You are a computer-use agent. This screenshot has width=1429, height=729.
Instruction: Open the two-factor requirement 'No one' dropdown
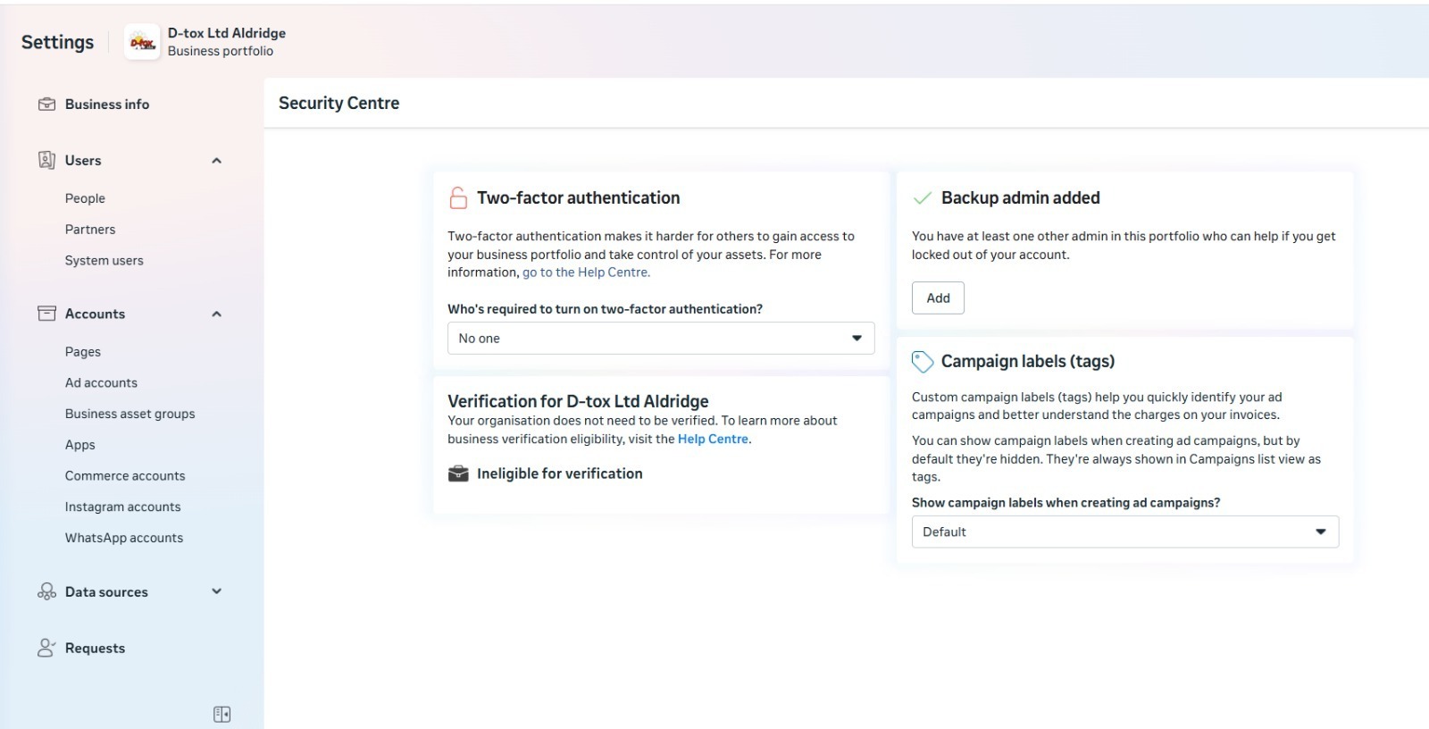[x=661, y=339]
